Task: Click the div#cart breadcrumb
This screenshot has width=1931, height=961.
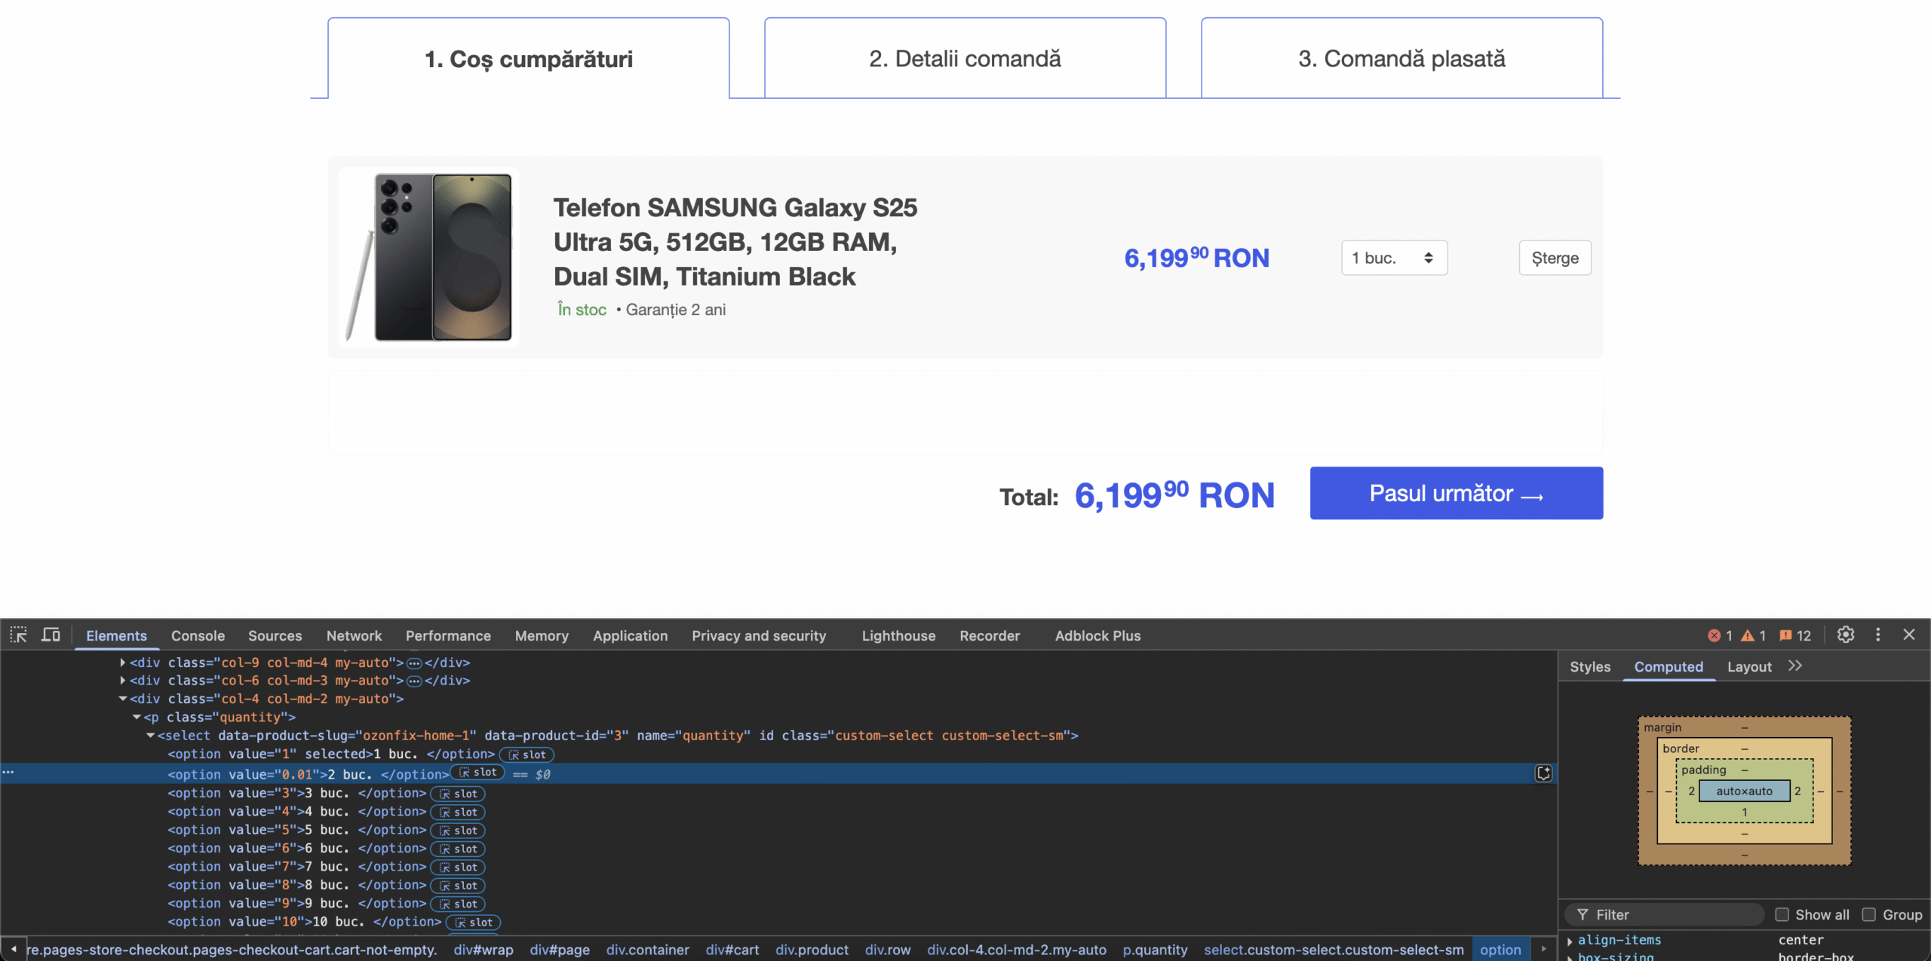Action: 732,950
